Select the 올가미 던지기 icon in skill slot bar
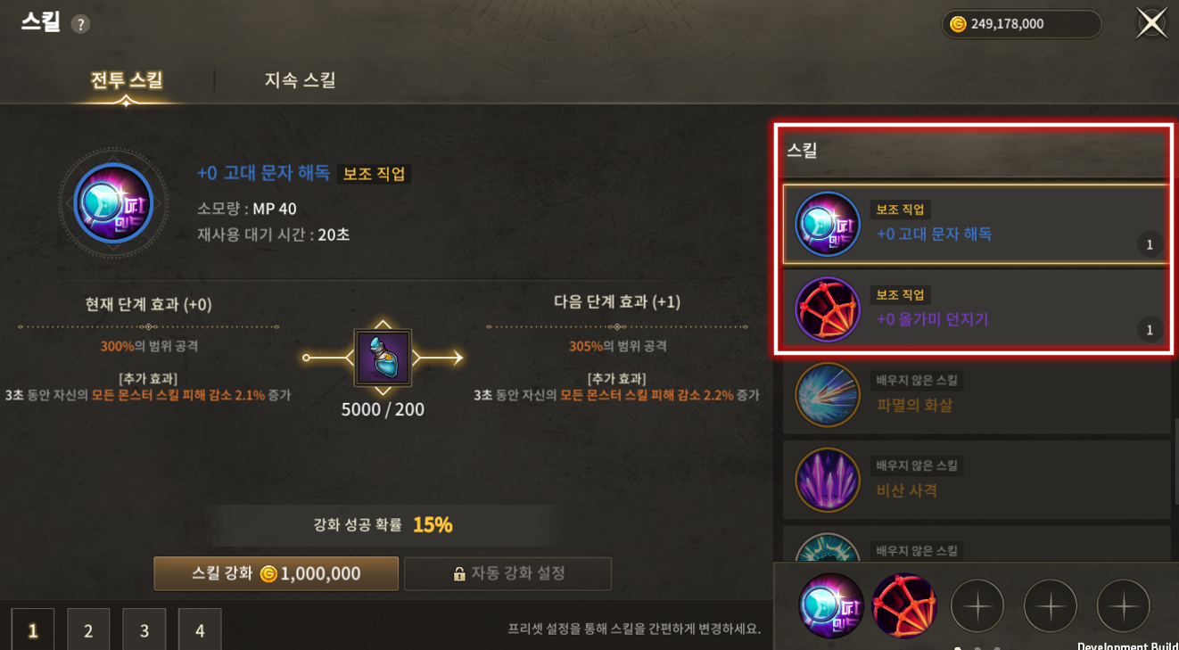 [x=904, y=606]
